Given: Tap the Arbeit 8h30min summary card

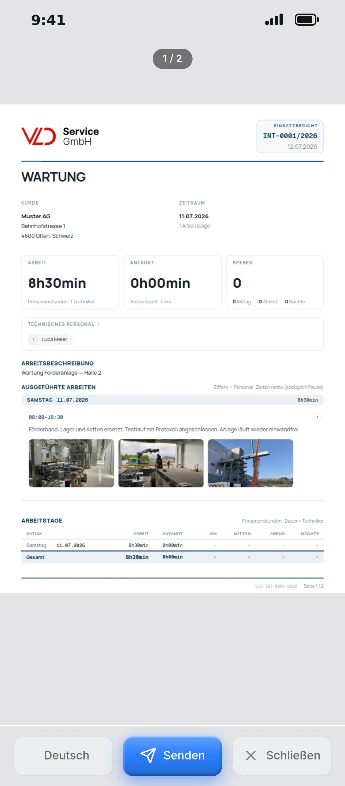Looking at the screenshot, I should click(x=70, y=282).
